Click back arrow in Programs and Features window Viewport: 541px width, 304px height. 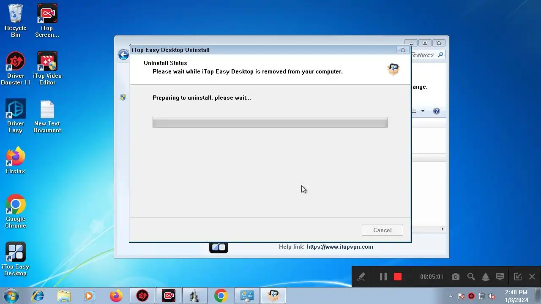coord(123,54)
